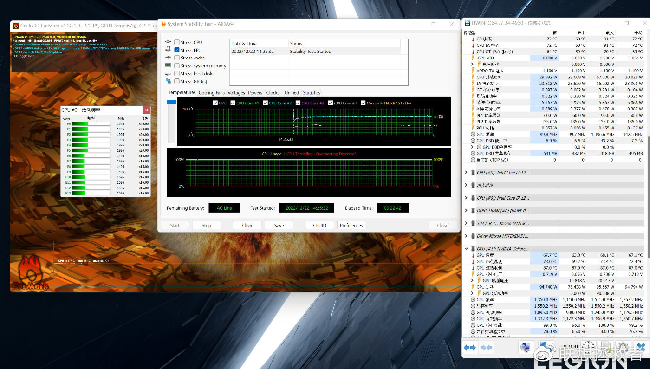Click lightning icon of CPU 封装功率 row
This screenshot has width=650, height=369.
click(x=473, y=77)
